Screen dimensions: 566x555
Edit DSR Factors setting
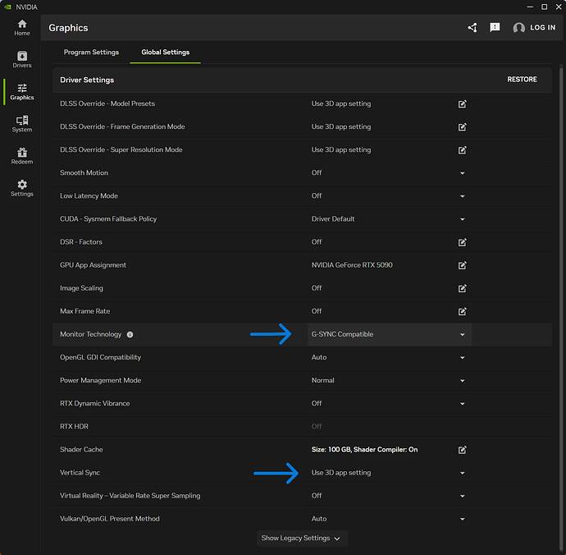[462, 242]
